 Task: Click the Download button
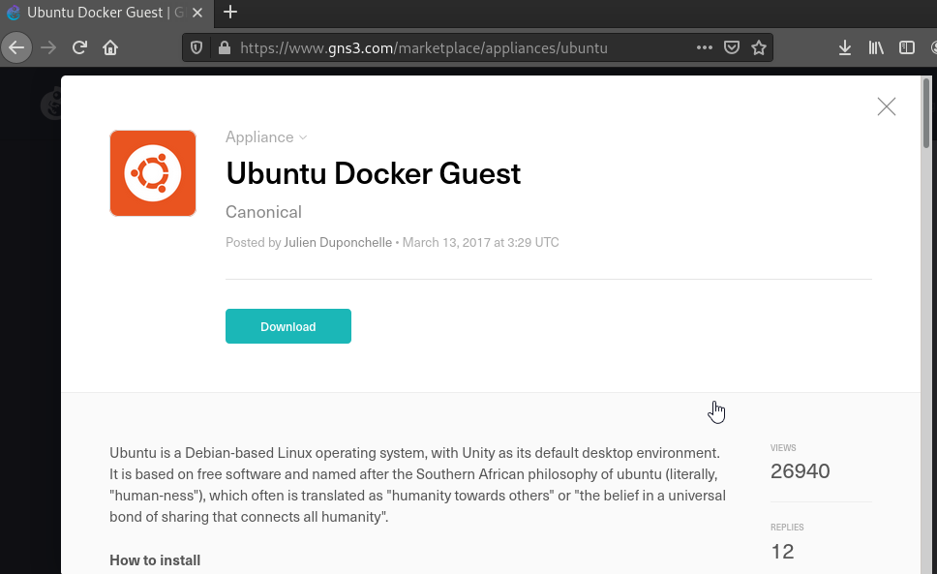[288, 326]
